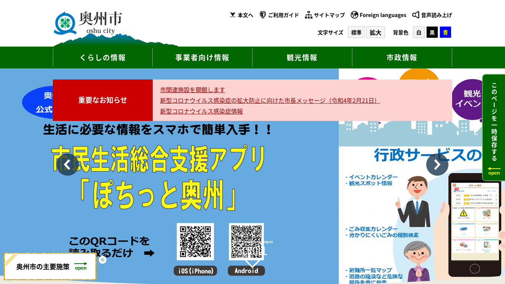Screen dimensions: 505x284
Task: Choose white 白 background color
Action: coord(419,32)
